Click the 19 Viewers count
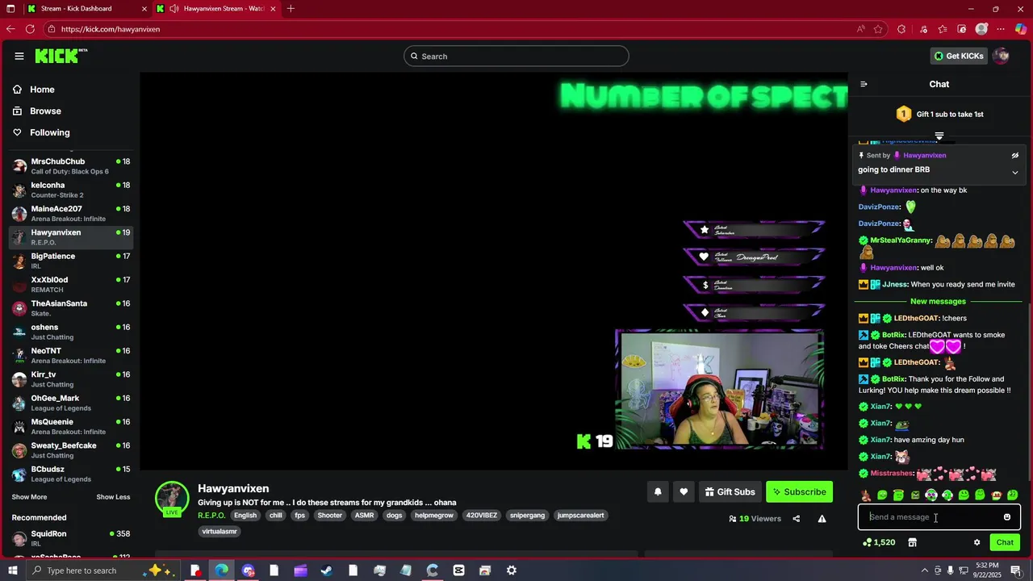 (x=755, y=519)
